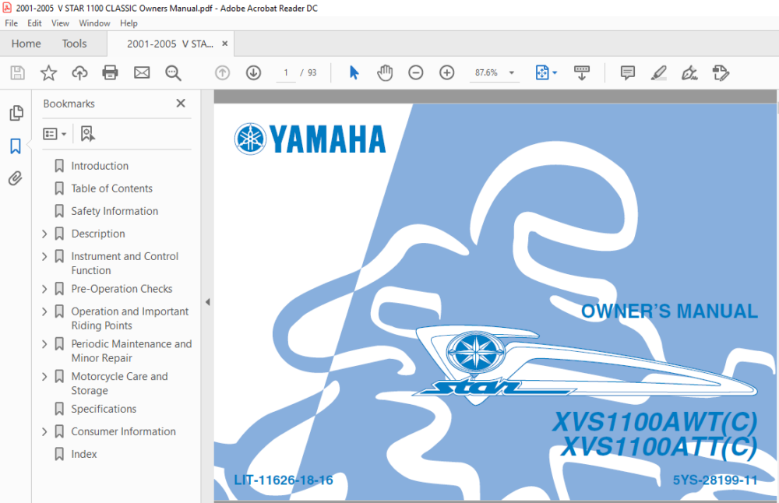Switch to the Tools tab
This screenshot has width=779, height=503.
click(75, 44)
